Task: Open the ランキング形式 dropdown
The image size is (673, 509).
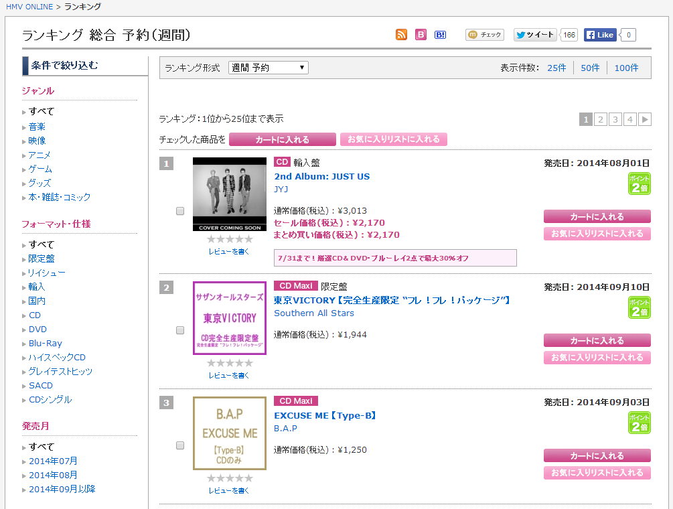Action: tap(269, 68)
